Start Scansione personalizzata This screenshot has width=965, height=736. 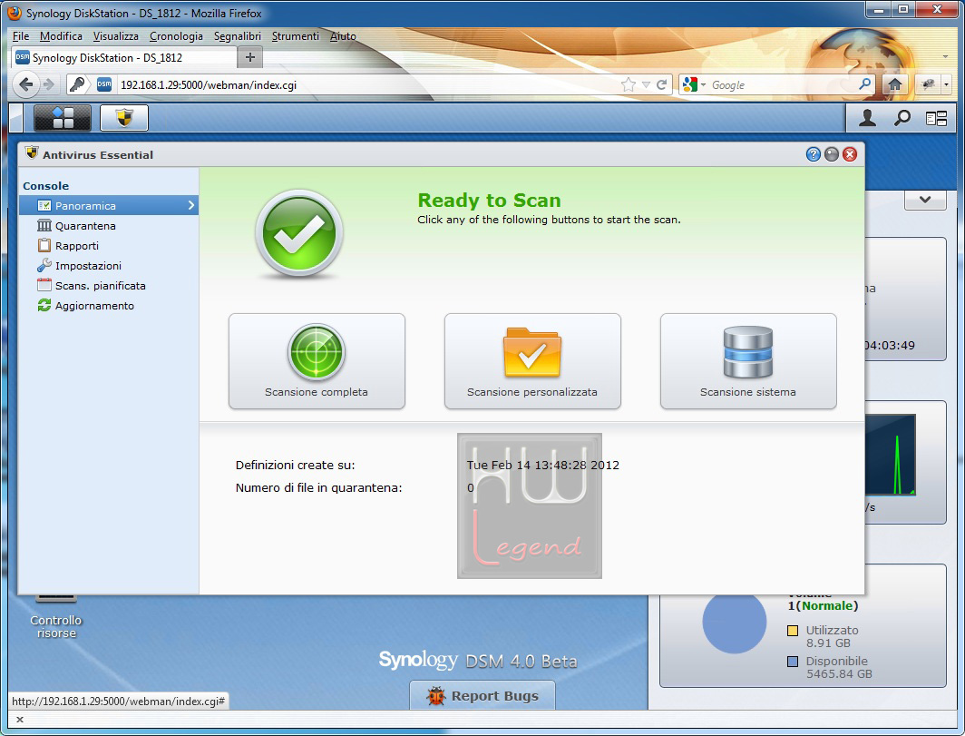click(532, 361)
